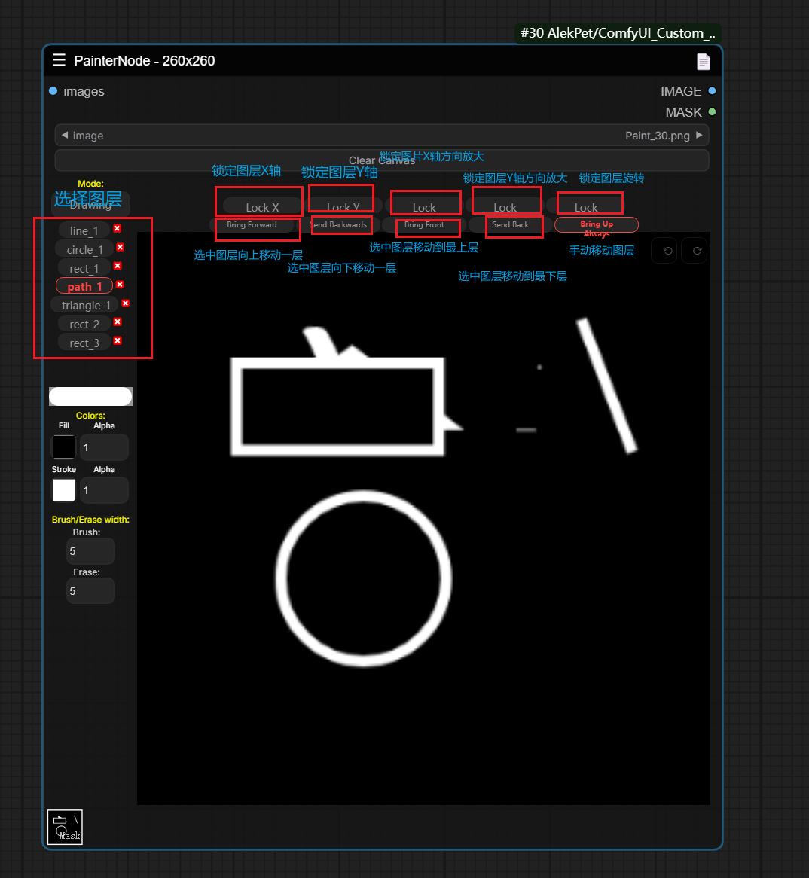Click the document note icon in title bar

[x=703, y=62]
